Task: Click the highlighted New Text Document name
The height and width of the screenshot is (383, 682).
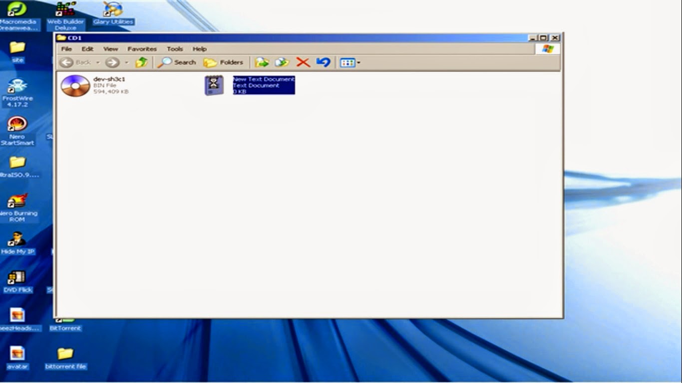Action: click(264, 79)
